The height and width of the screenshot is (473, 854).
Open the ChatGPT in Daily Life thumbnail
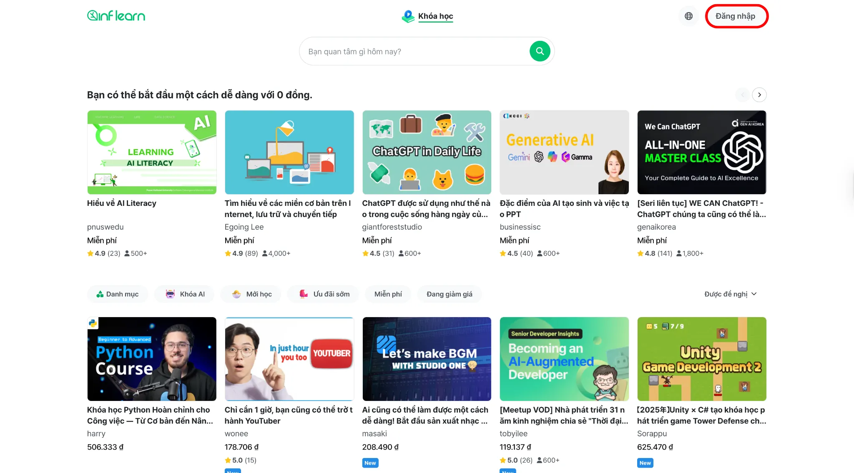tap(427, 152)
